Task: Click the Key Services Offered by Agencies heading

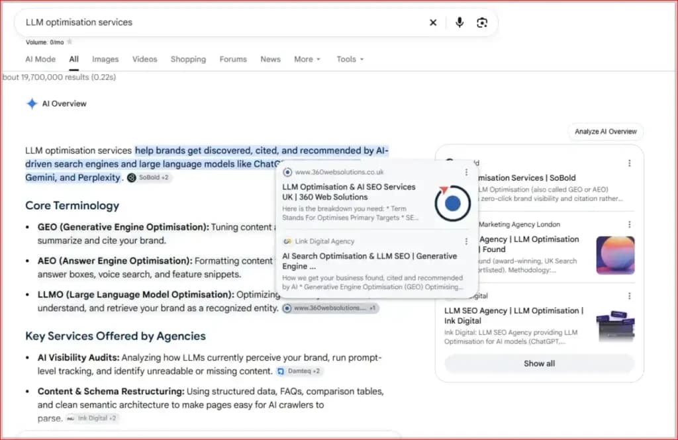Action: (x=115, y=336)
